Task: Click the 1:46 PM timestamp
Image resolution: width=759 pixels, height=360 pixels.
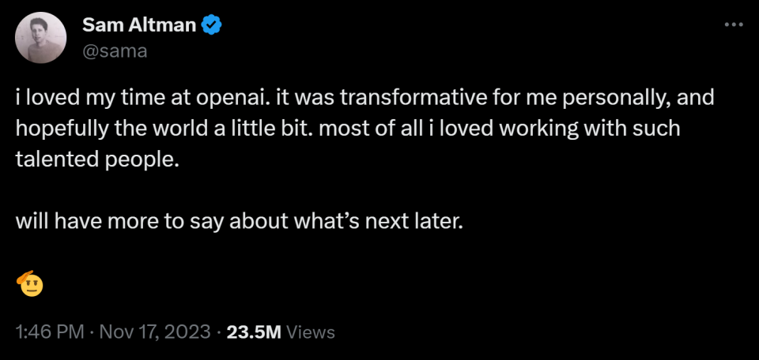Action: (49, 332)
